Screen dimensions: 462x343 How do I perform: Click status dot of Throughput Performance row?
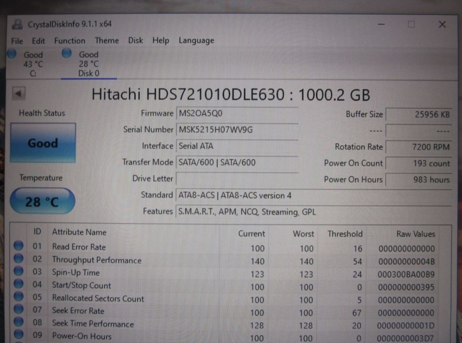(18, 258)
